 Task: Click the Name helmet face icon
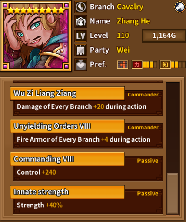click(x=81, y=21)
